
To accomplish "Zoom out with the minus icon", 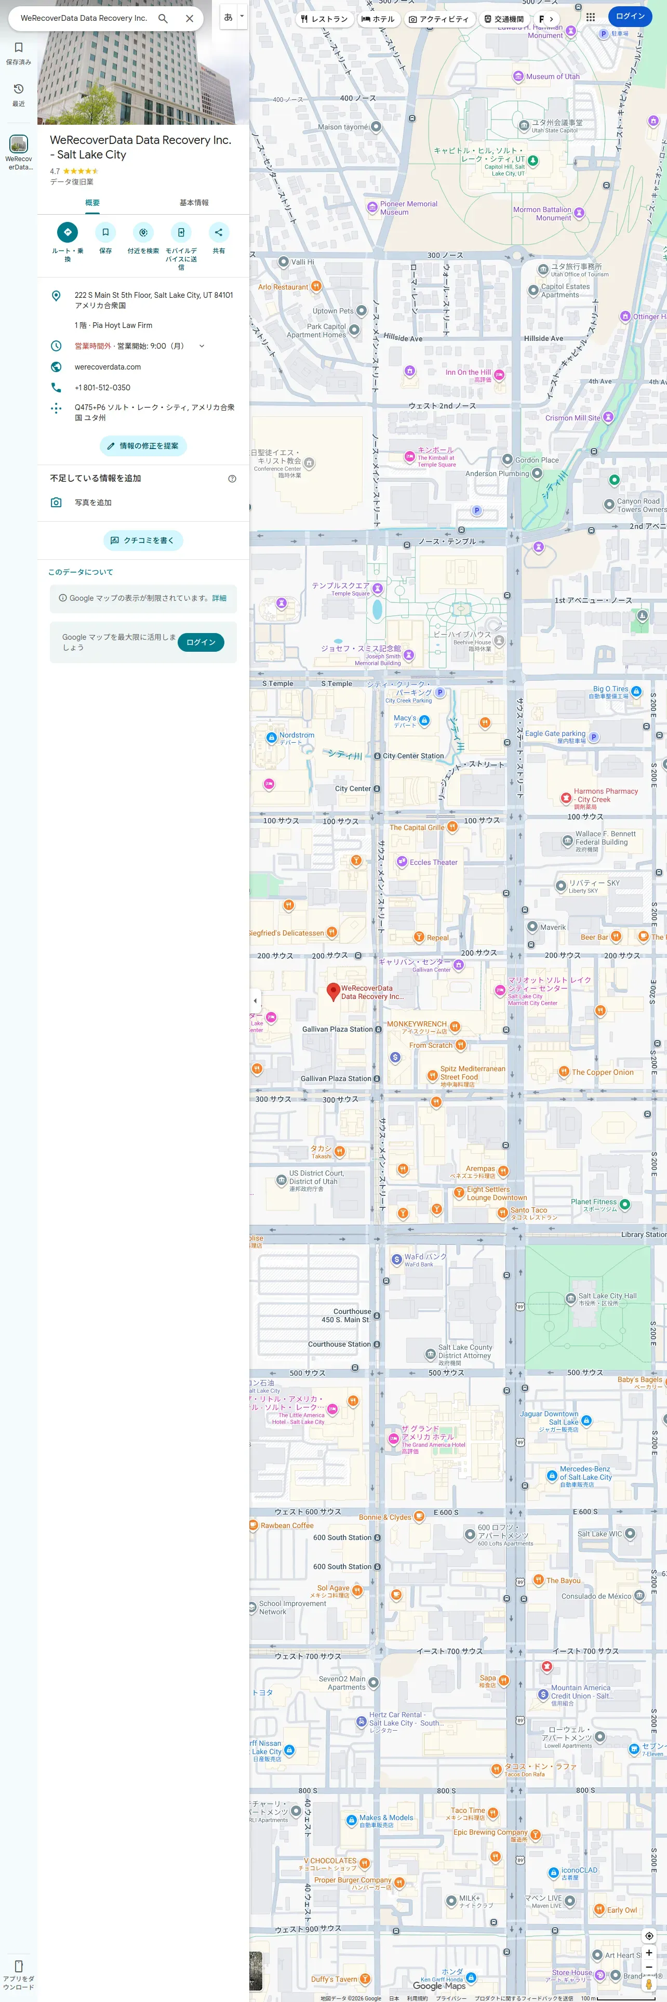I will coord(649,1967).
